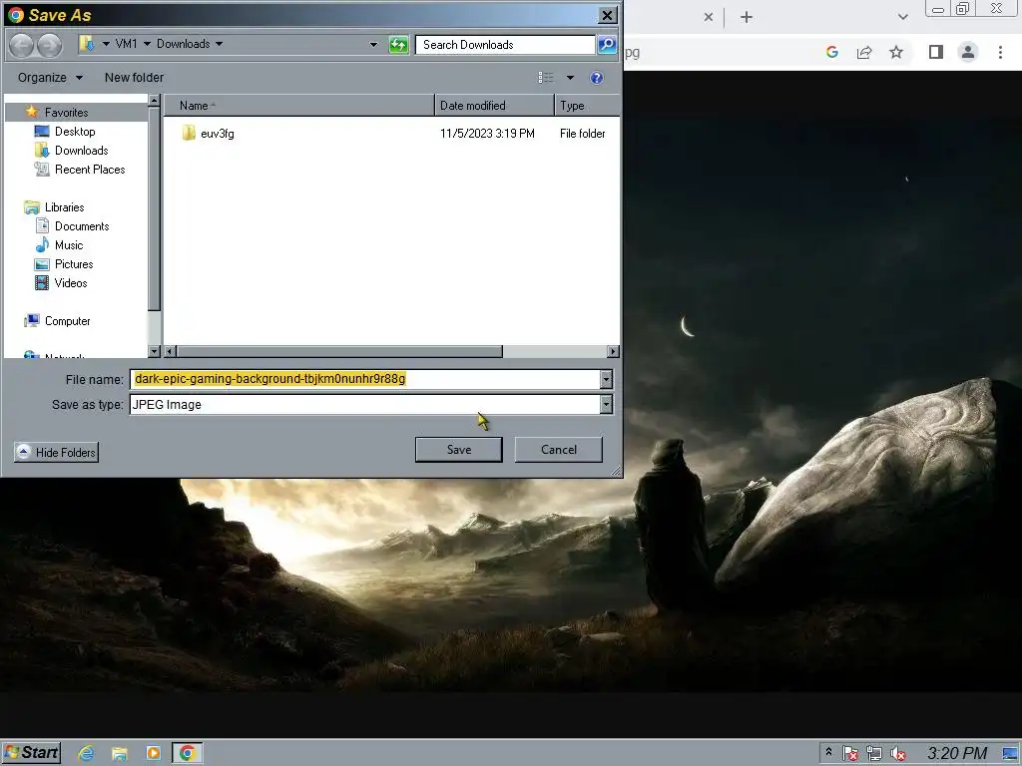This screenshot has height=766, width=1022.
Task: Select Videos library
Action: tap(71, 282)
